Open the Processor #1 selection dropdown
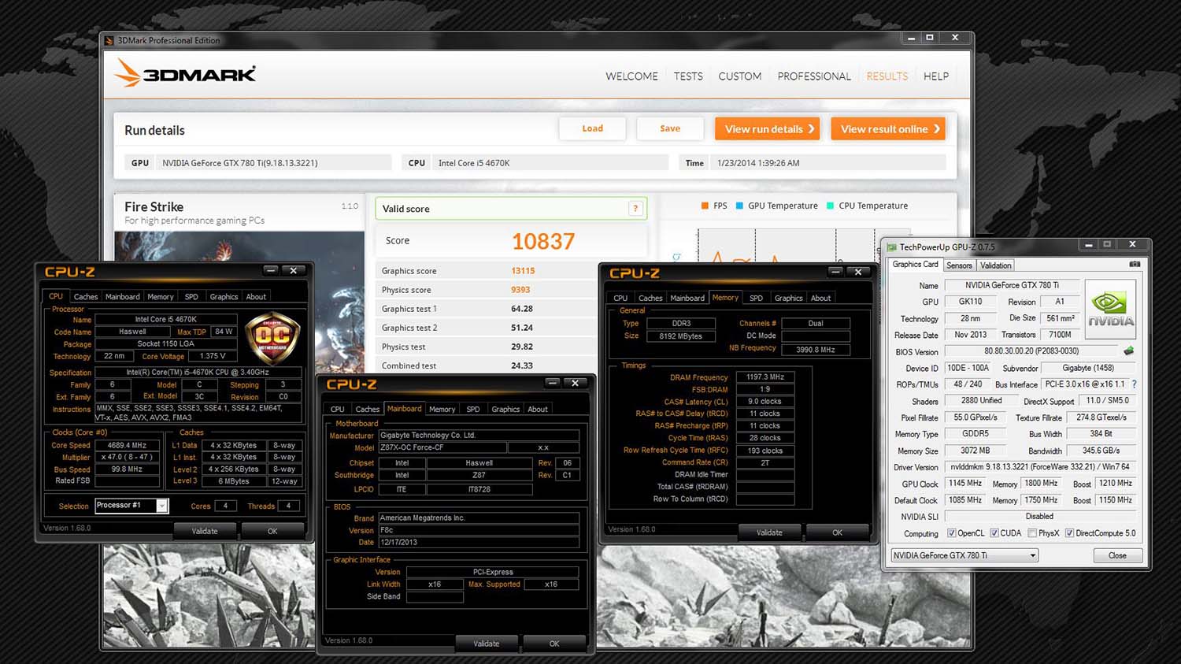Image resolution: width=1181 pixels, height=664 pixels. (161, 506)
